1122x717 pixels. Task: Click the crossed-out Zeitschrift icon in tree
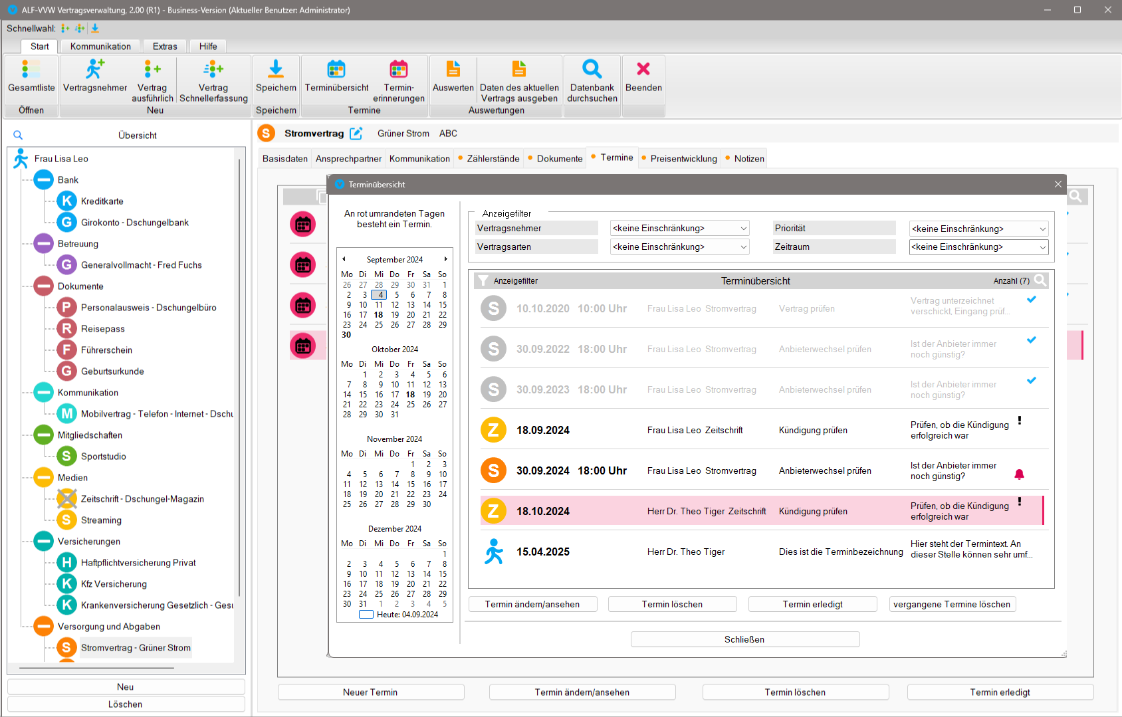coord(66,498)
